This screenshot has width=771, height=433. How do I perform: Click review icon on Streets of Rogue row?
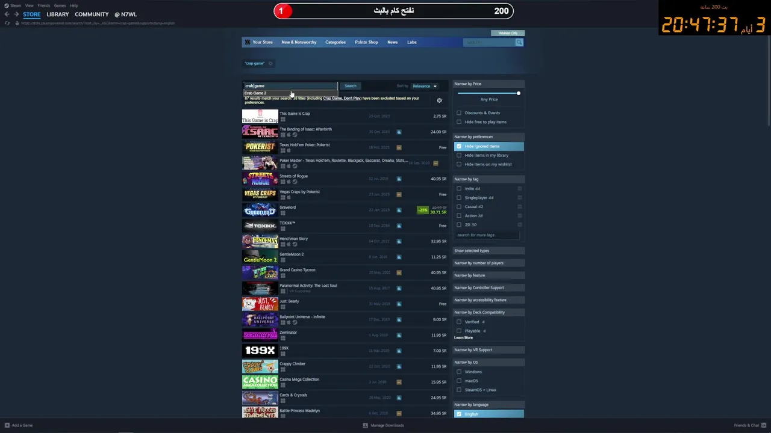pos(399,179)
